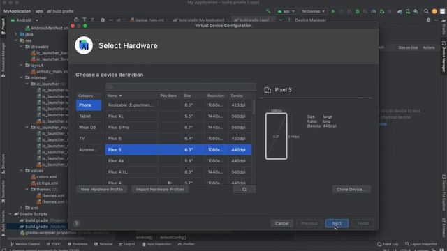447x251 pixels.
Task: Select the Pixel 4 XL device row
Action: 179,172
